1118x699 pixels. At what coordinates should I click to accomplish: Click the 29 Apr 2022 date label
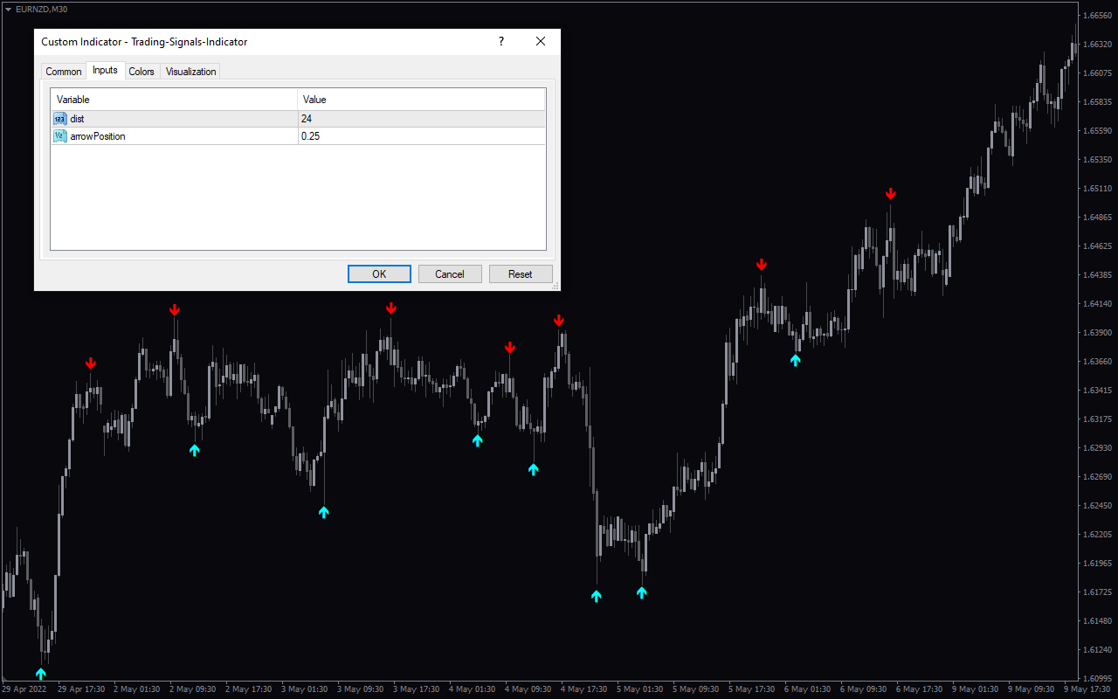[24, 689]
